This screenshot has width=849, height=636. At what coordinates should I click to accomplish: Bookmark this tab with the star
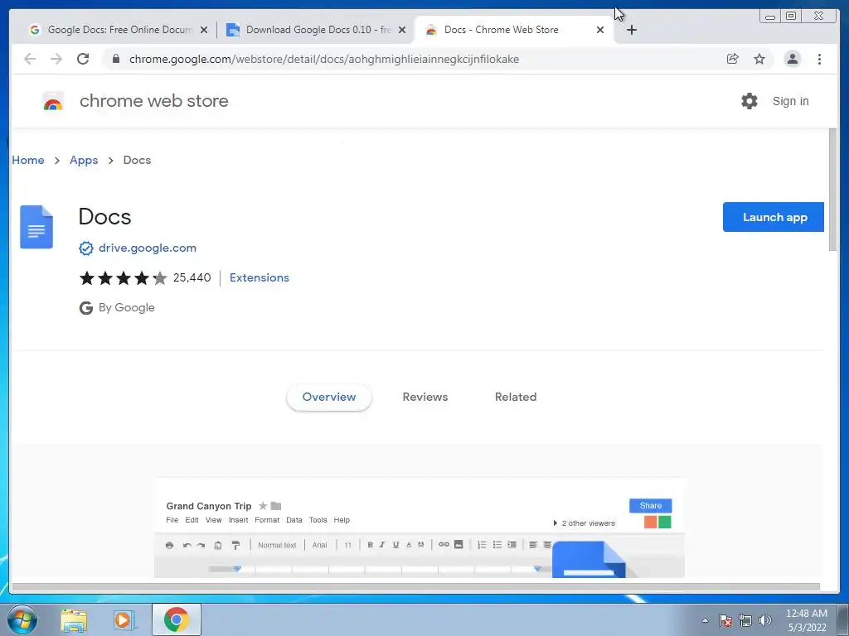pos(759,59)
